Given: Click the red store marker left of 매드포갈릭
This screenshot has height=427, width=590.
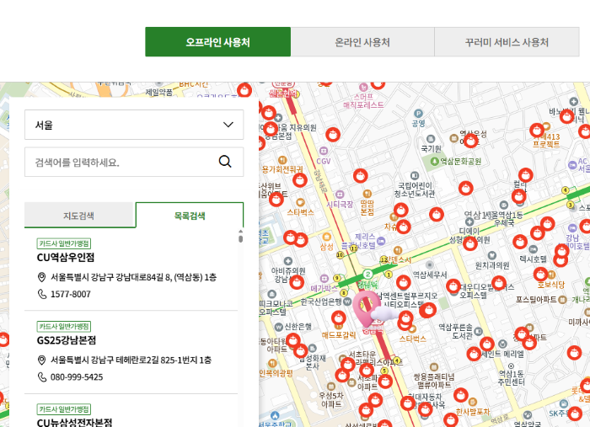Looking at the screenshot, I should [339, 318].
